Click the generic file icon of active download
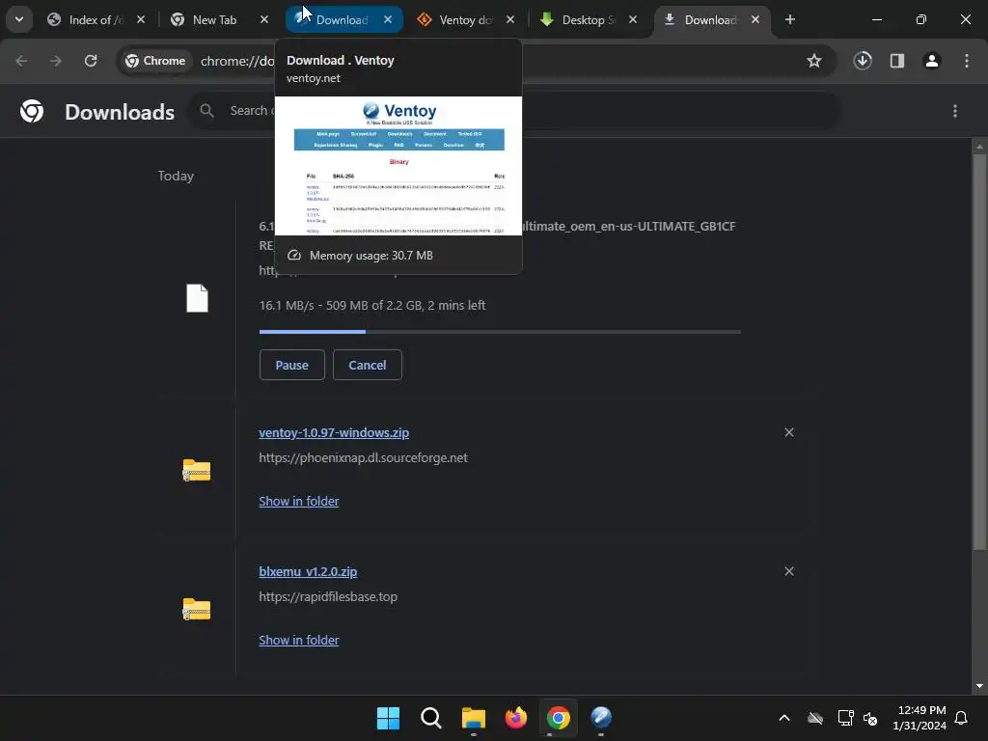This screenshot has height=741, width=988. [197, 298]
